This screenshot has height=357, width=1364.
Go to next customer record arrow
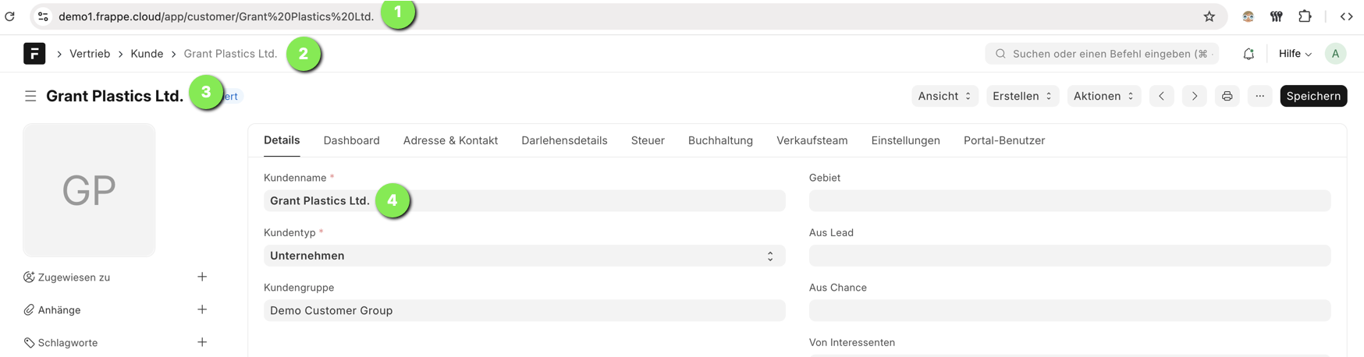(x=1194, y=96)
